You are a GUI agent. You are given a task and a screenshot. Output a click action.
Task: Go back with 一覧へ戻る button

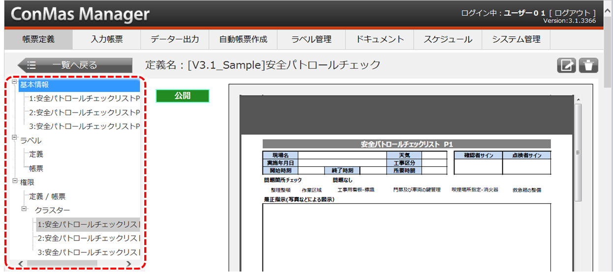tap(75, 65)
